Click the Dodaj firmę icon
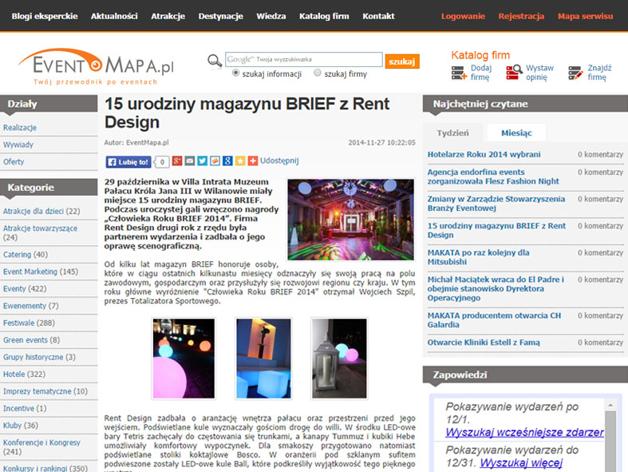Image resolution: width=628 pixels, height=472 pixels. coord(459,73)
